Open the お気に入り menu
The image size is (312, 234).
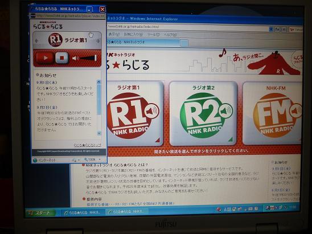point(133,34)
